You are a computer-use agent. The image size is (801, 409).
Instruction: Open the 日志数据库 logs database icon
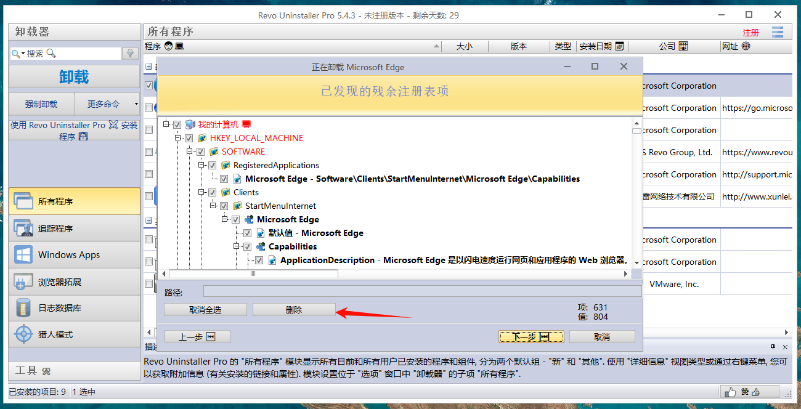point(23,308)
